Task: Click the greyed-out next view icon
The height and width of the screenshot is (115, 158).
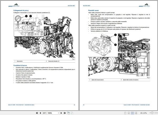Action: coord(72,113)
